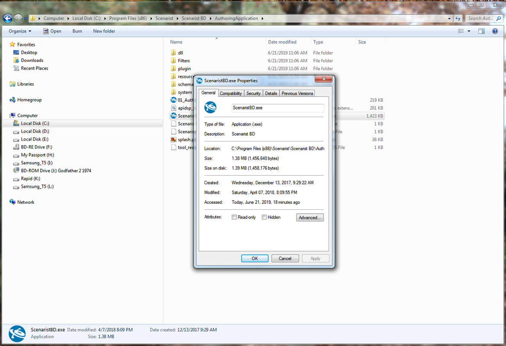Click the Scenarist icon in details pane
The height and width of the screenshot is (346, 506).
point(17,333)
